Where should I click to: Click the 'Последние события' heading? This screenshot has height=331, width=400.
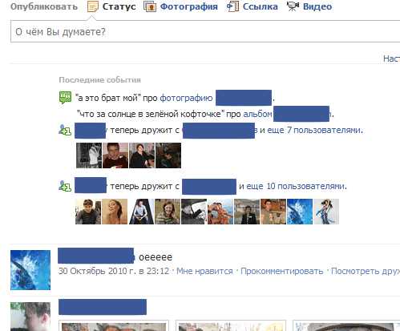100,80
